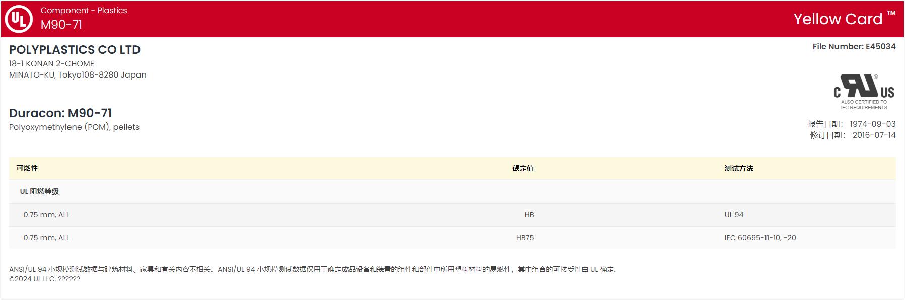Click Polyoxymethylene (POM), pellets description
This screenshot has height=300, width=905.
coord(74,127)
